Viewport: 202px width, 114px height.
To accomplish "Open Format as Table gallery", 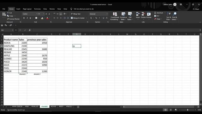I will 123,16.
